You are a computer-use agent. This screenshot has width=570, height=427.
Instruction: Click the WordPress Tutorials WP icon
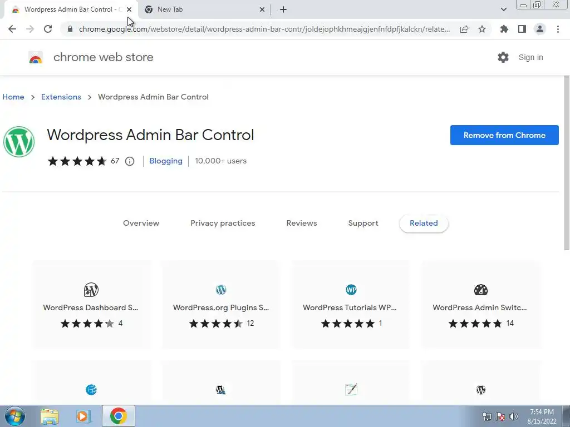click(351, 290)
